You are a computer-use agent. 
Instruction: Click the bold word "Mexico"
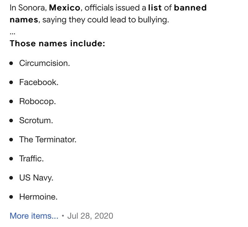[64, 8]
